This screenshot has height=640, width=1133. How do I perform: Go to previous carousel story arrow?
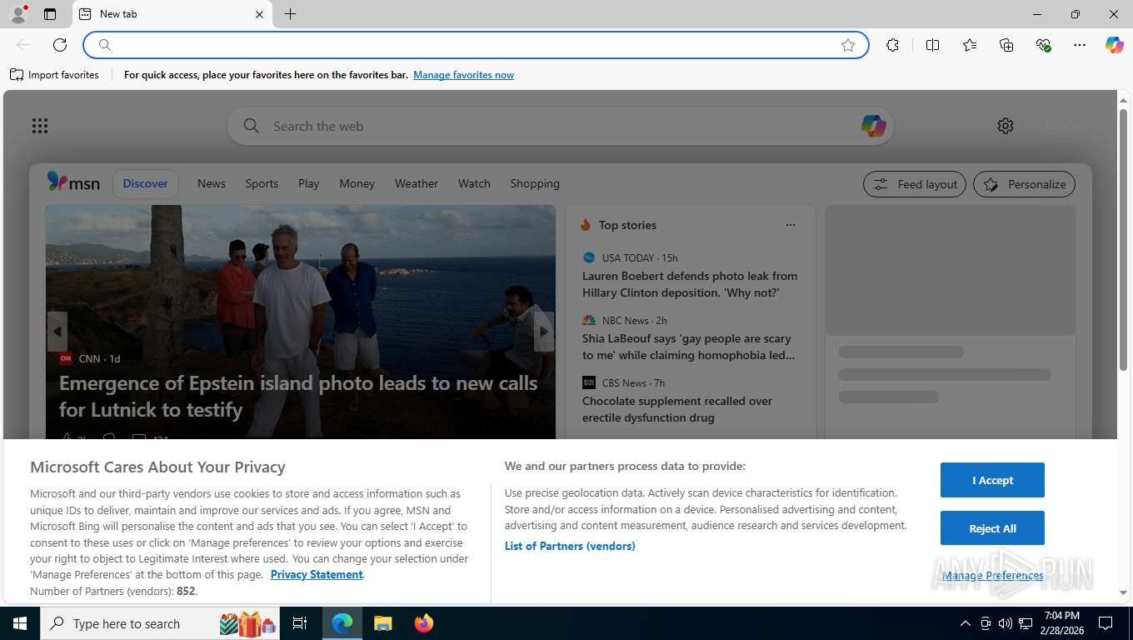pos(57,332)
